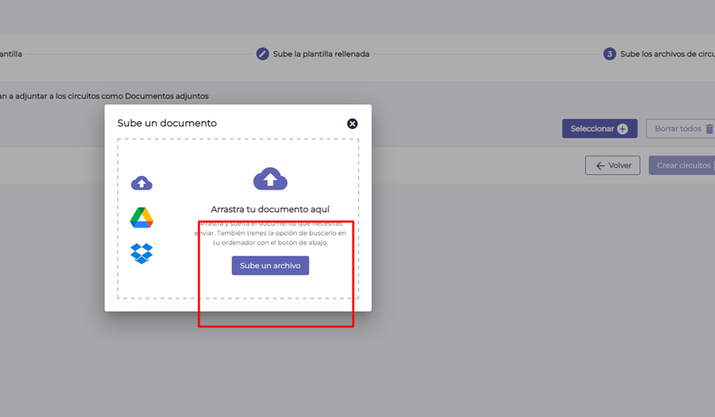This screenshot has height=417, width=715.
Task: Click the Seleccionar button
Action: tap(600, 128)
